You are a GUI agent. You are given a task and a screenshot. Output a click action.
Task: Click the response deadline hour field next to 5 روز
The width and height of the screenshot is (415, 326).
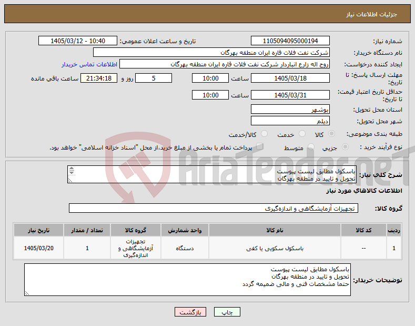tap(210, 78)
